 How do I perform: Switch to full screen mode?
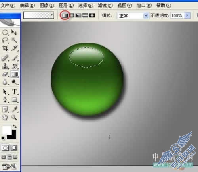pos(15,157)
